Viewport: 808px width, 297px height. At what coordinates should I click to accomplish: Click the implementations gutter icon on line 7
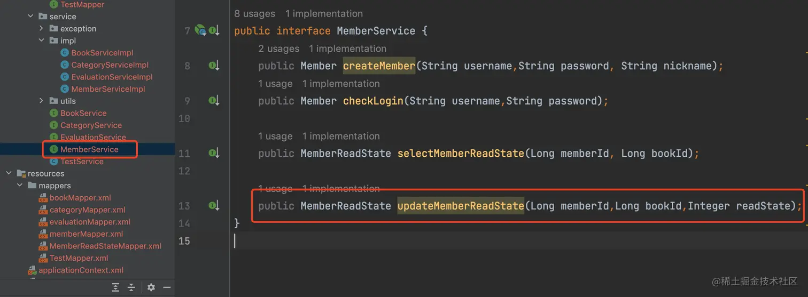click(214, 30)
